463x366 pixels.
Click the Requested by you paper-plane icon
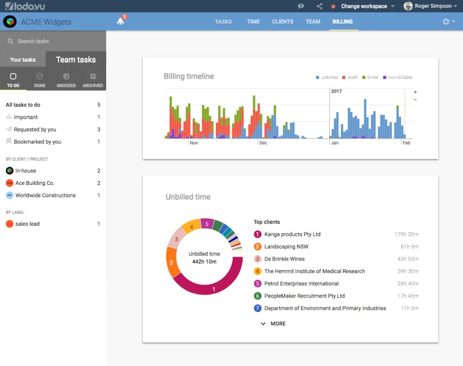coord(9,129)
